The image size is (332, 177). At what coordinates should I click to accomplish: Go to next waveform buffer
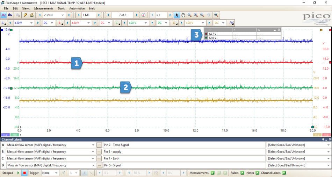(137, 15)
